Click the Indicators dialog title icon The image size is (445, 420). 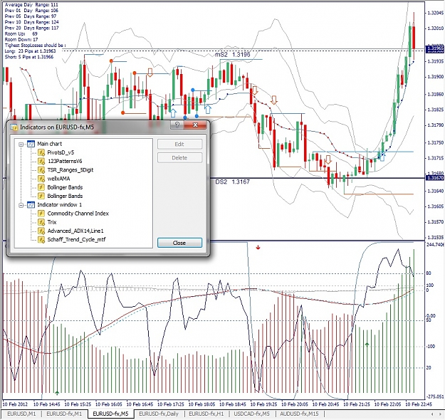point(14,127)
